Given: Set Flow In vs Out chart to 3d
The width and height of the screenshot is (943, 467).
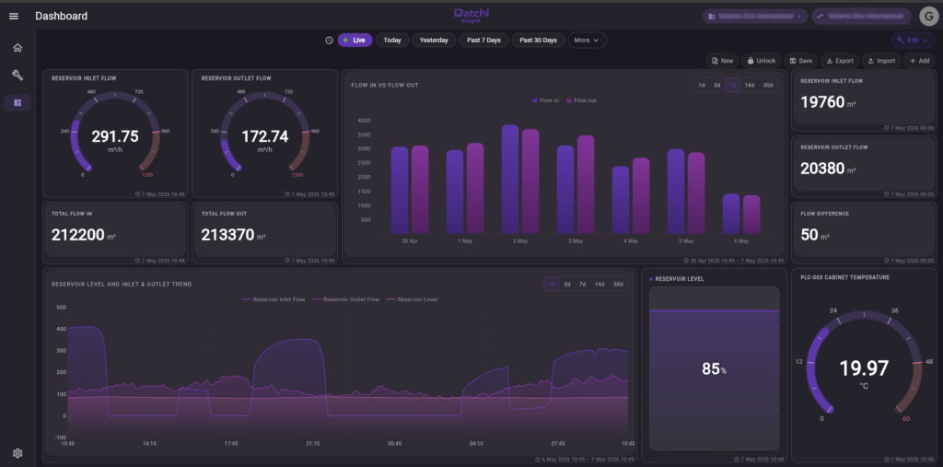Looking at the screenshot, I should (716, 86).
